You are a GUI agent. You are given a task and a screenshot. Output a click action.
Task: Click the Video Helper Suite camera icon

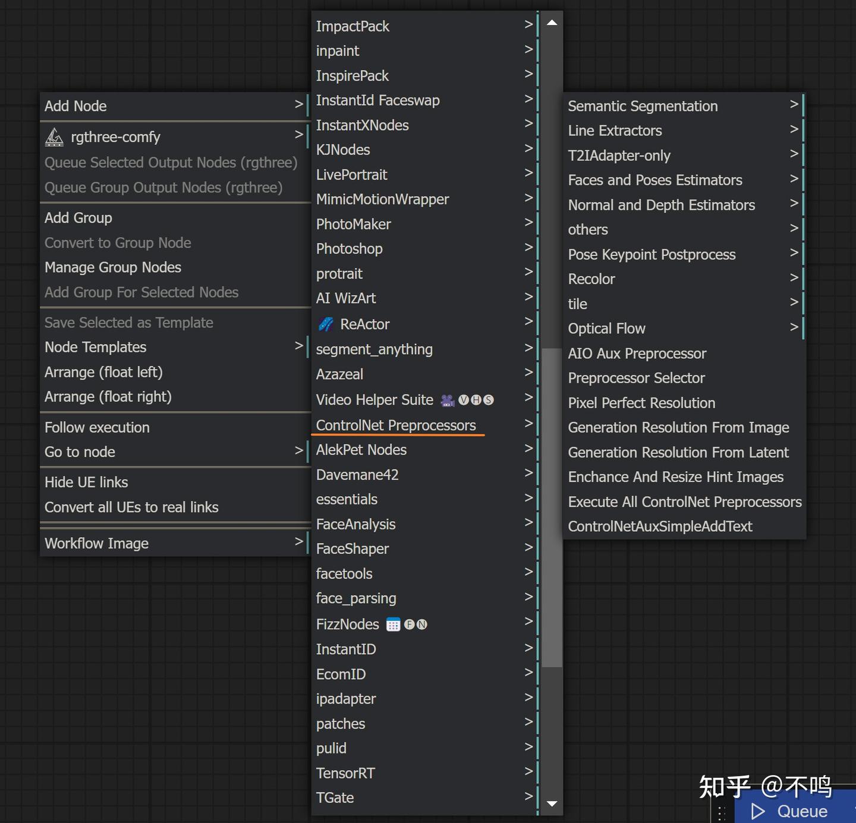pyautogui.click(x=448, y=401)
